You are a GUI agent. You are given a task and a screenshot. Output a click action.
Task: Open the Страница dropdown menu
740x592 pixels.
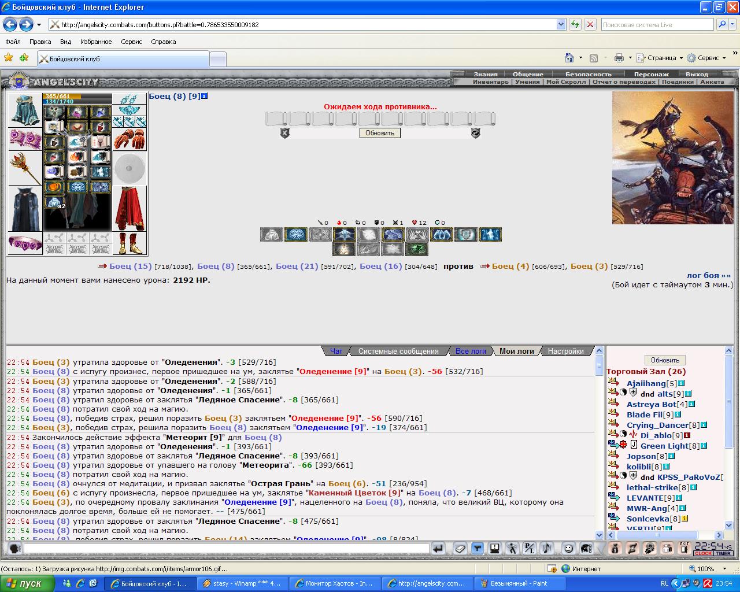(x=659, y=58)
